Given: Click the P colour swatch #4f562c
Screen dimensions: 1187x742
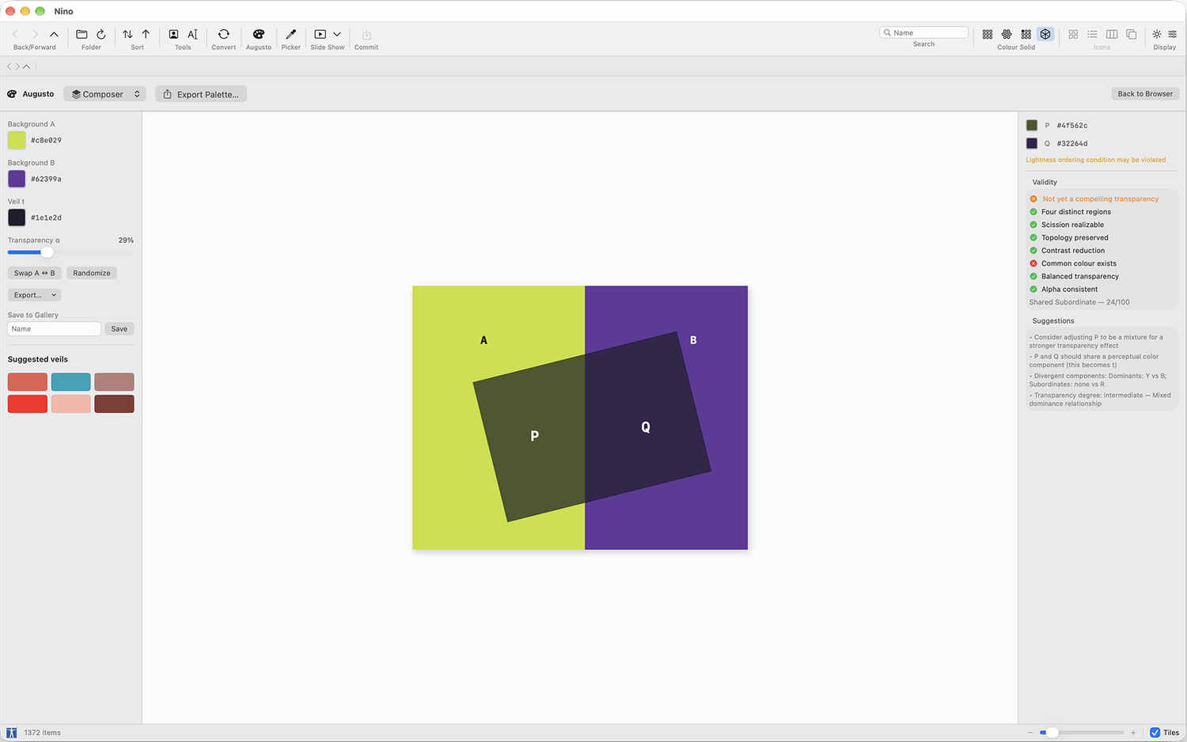Looking at the screenshot, I should 1032,125.
